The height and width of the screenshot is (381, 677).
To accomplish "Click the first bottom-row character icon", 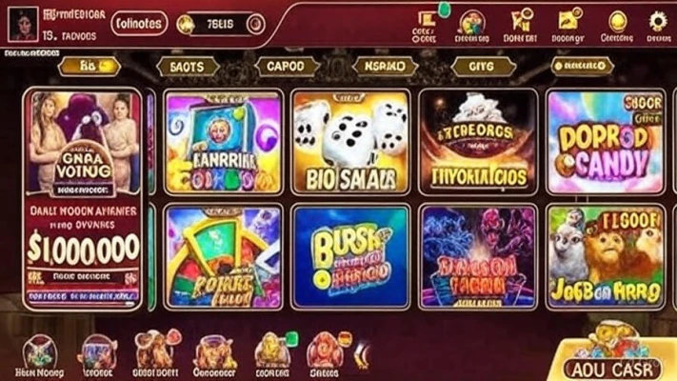I will [x=39, y=356].
